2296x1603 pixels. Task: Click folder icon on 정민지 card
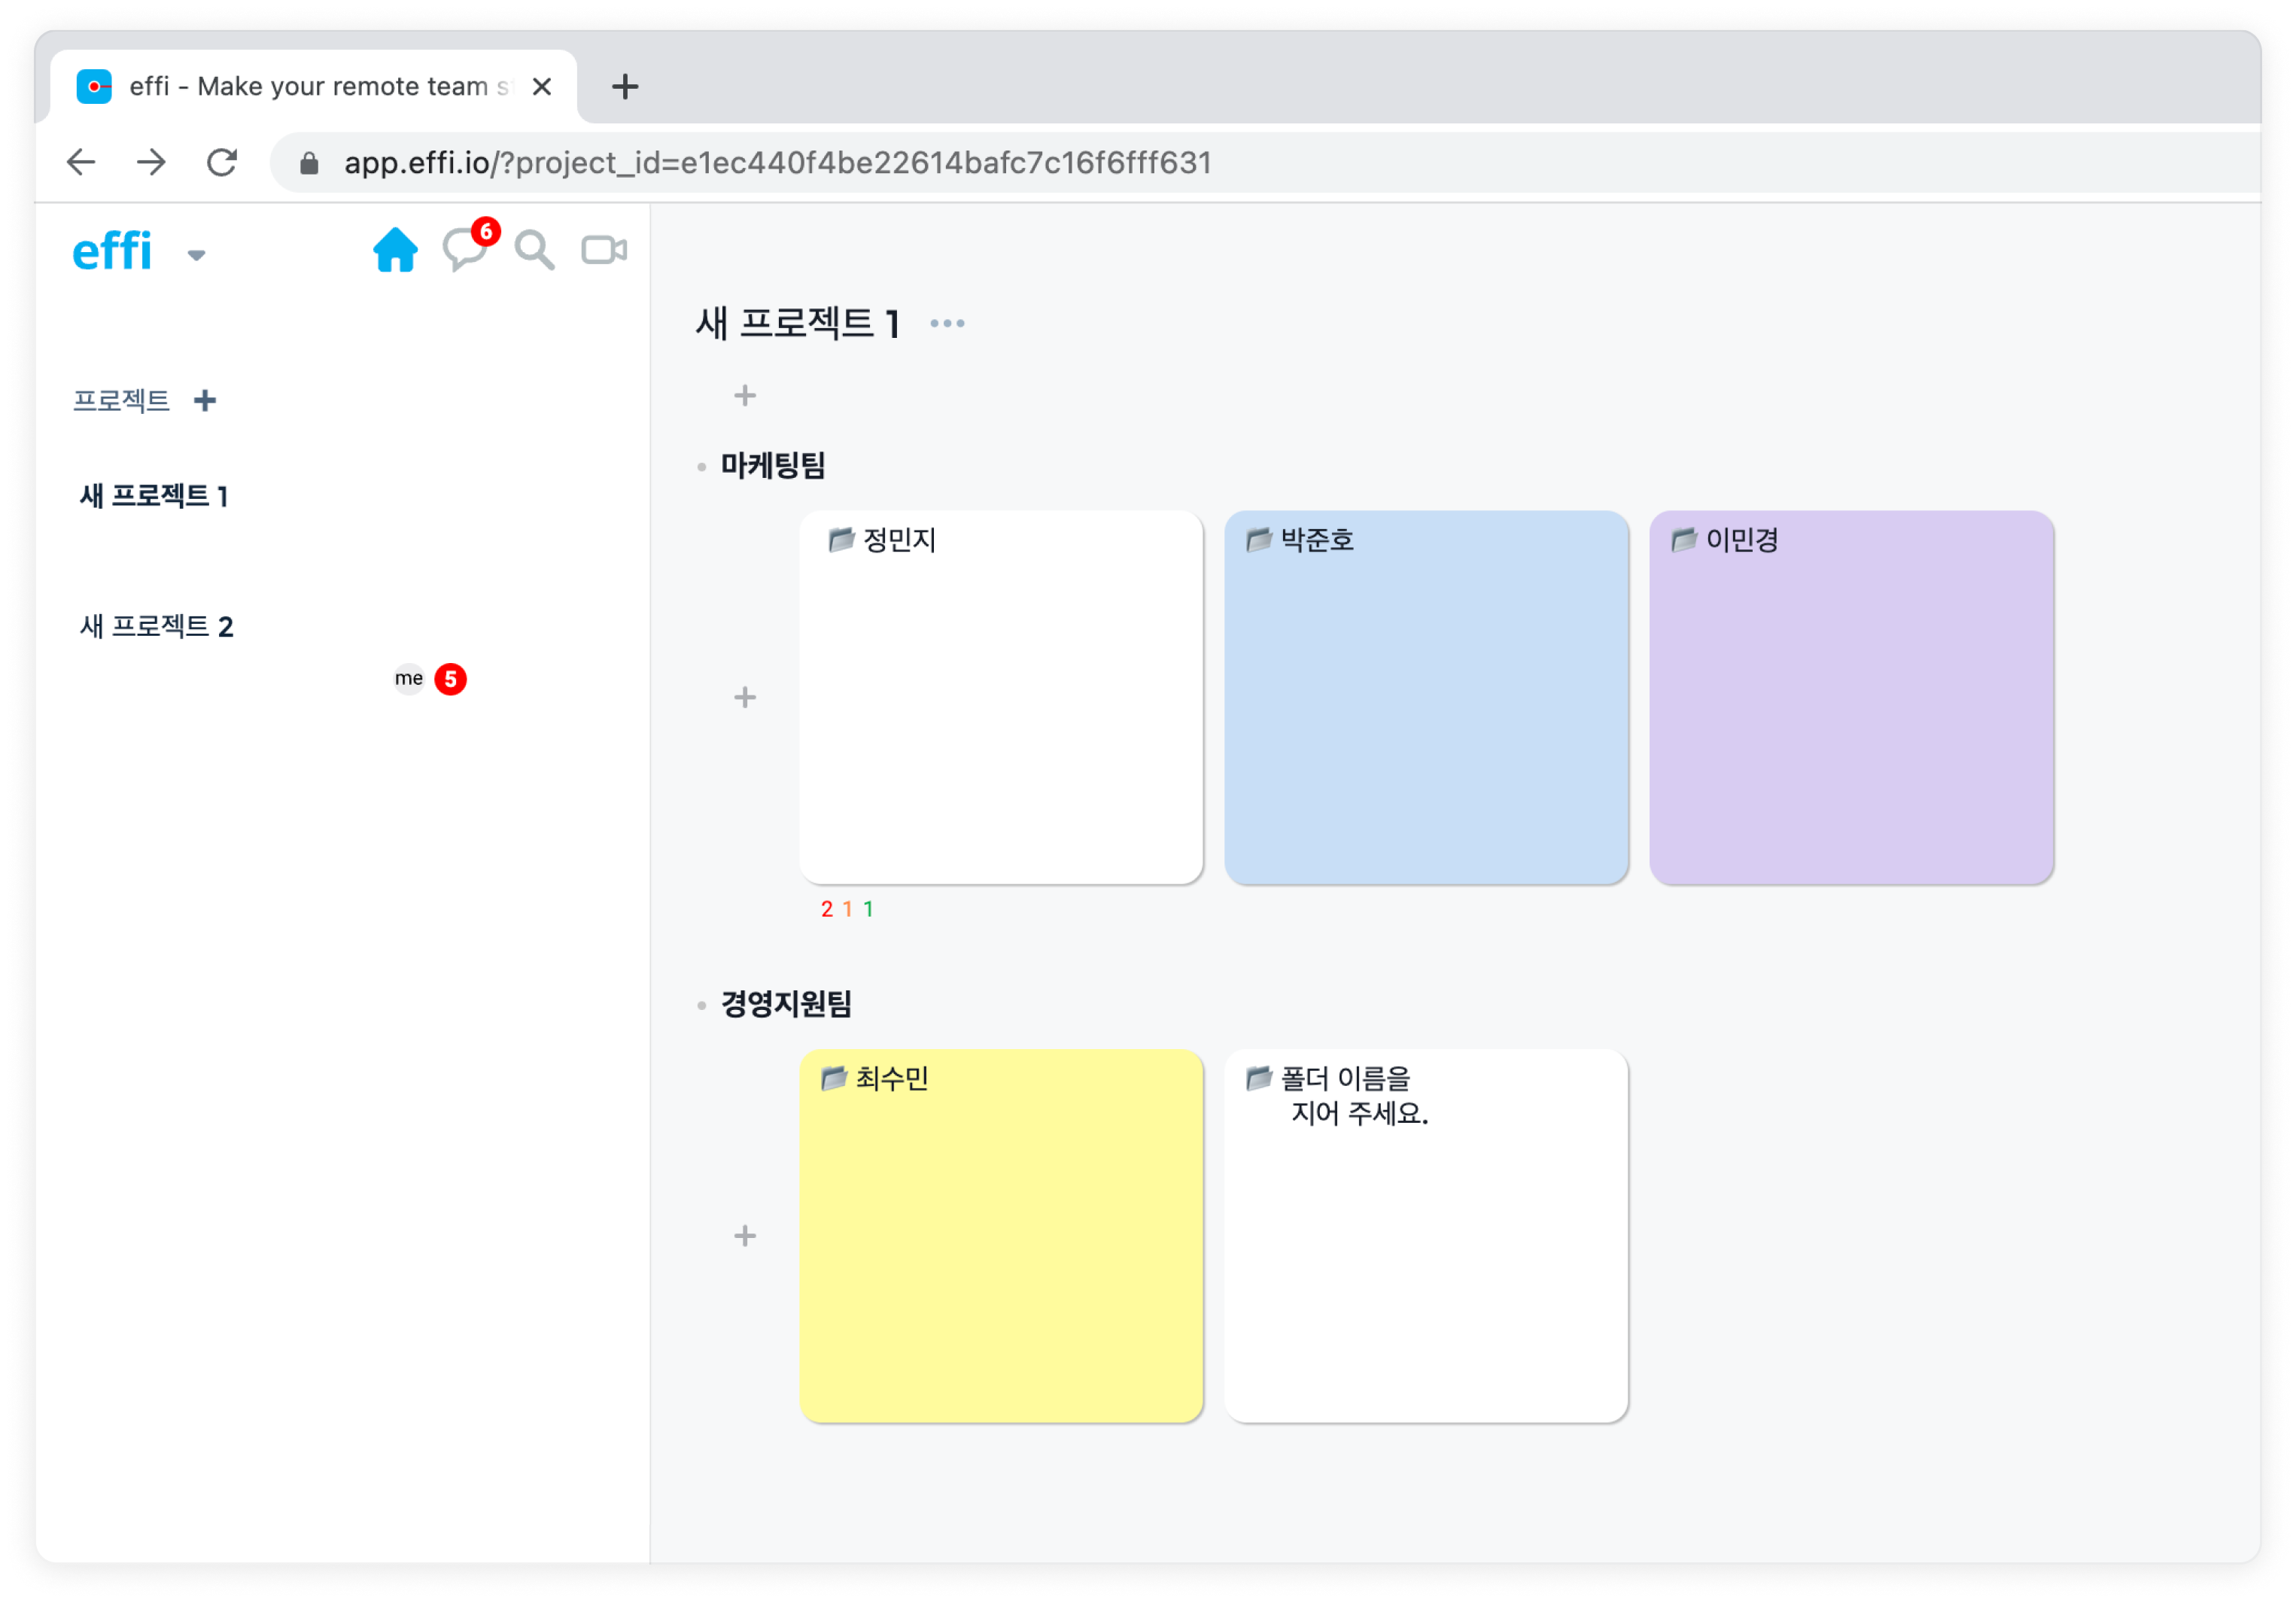coord(841,540)
